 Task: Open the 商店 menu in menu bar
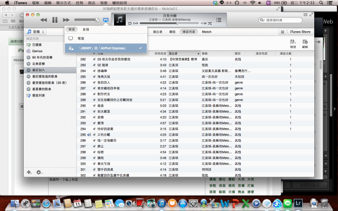pyautogui.click(x=91, y=3)
